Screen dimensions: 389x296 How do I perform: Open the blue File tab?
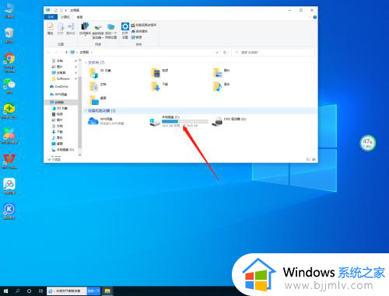point(51,17)
